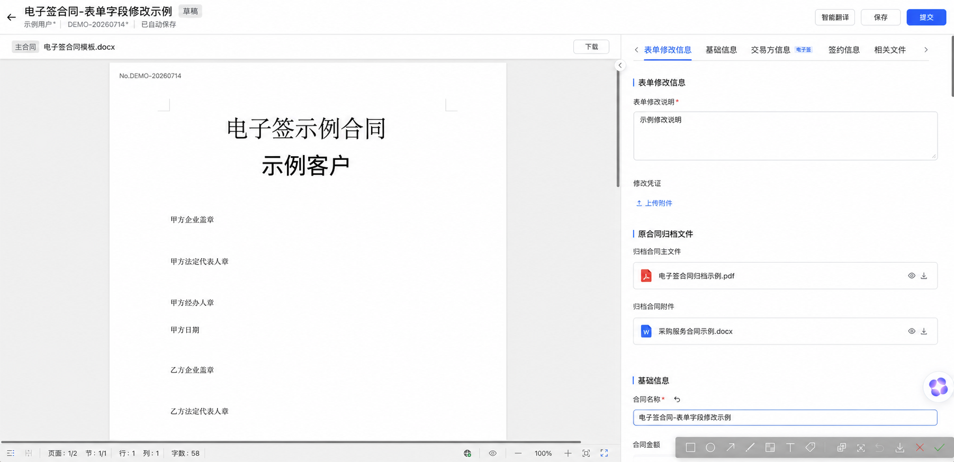Select the mosaic tool in screenshot toolbar
This screenshot has width=954, height=462.
point(770,448)
